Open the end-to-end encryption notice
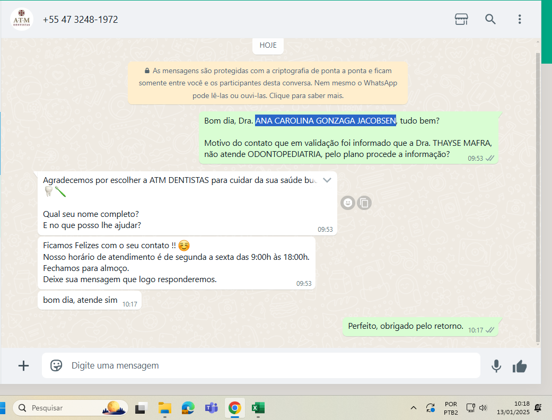 click(268, 83)
